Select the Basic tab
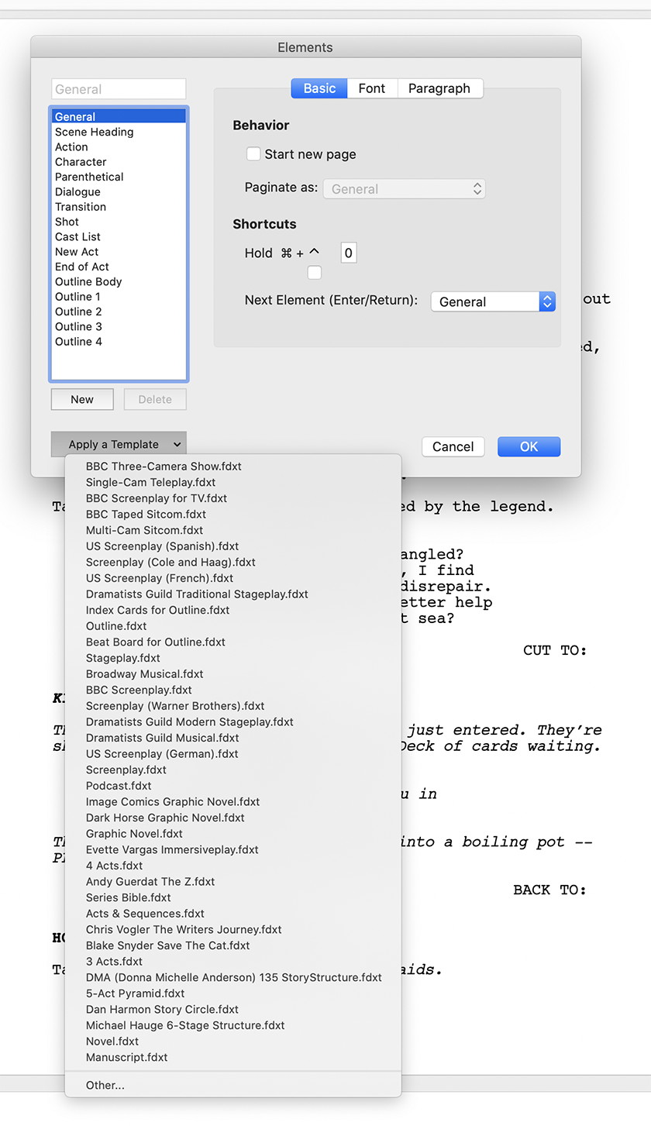 point(319,88)
